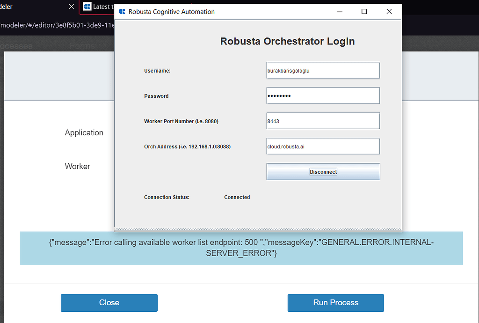Screen dimensions: 479x323
Task: Click the Application label in the browser
Action: tap(84, 132)
